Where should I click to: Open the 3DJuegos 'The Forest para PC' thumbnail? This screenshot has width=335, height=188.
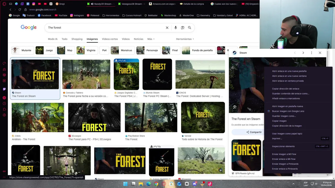coord(94,118)
